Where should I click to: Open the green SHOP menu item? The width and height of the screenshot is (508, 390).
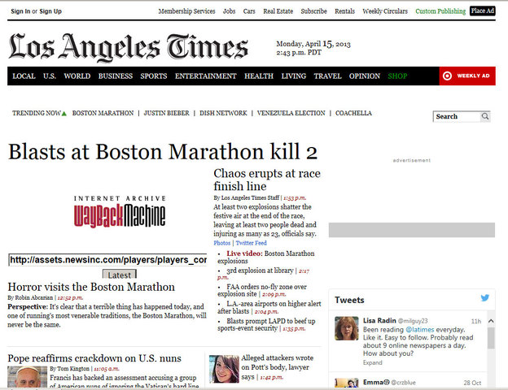(397, 76)
